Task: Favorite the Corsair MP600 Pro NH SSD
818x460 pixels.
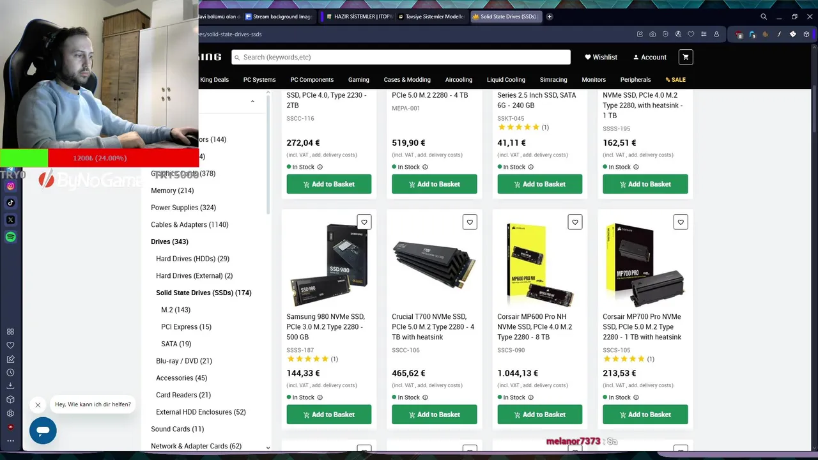Action: click(x=575, y=222)
